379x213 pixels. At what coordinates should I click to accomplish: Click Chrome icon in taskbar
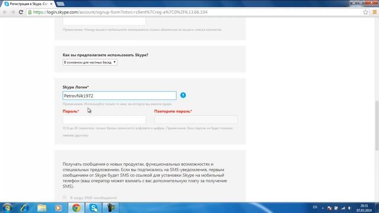coord(76,208)
